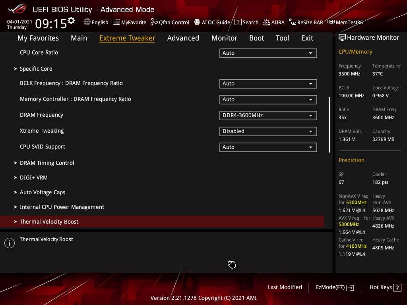
Task: Open the CPU SVID Support dropdown
Action: (x=268, y=147)
